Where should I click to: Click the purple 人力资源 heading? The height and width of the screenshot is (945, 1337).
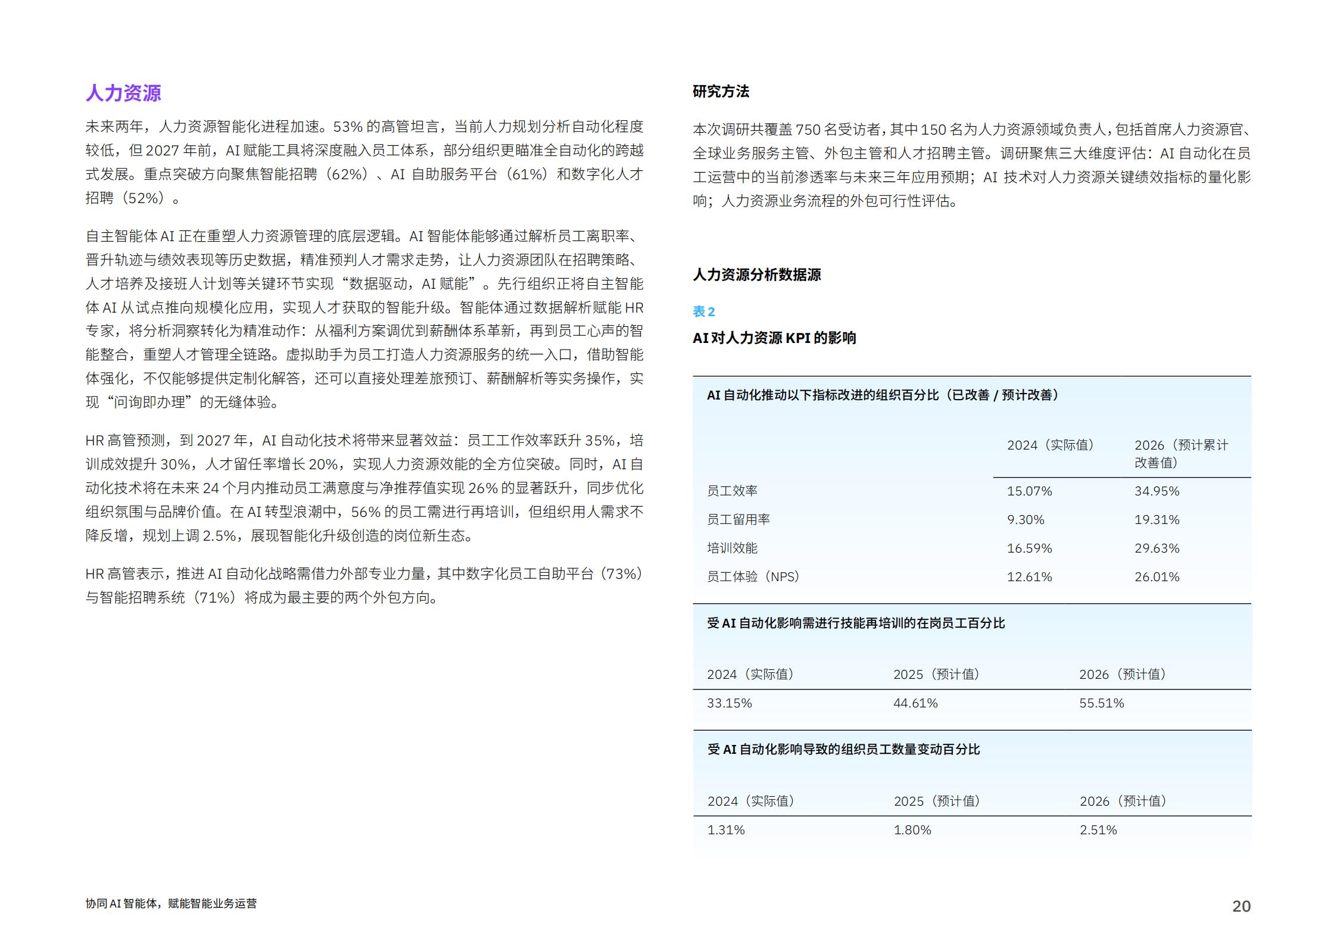(x=123, y=93)
